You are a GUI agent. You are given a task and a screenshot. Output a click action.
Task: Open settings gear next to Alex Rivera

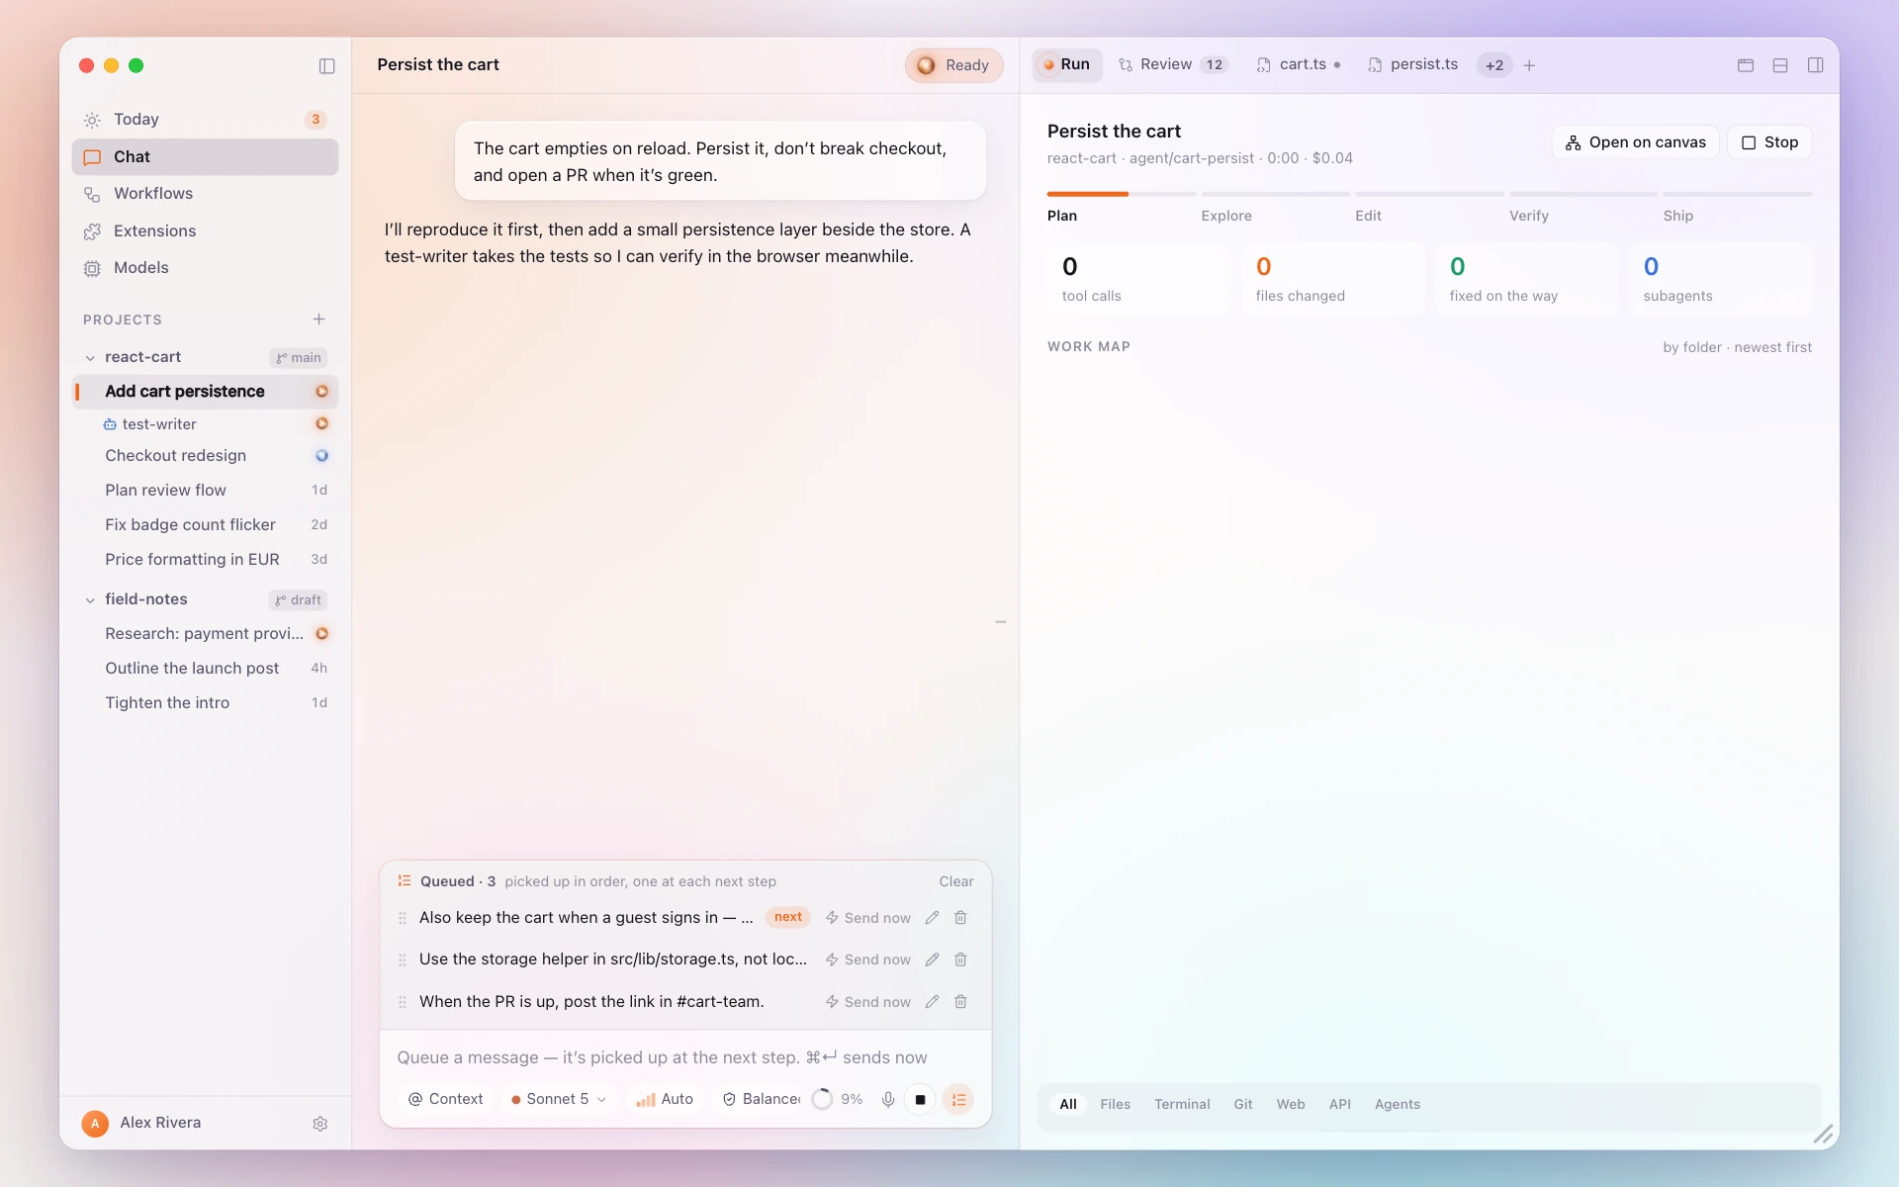(x=320, y=1124)
